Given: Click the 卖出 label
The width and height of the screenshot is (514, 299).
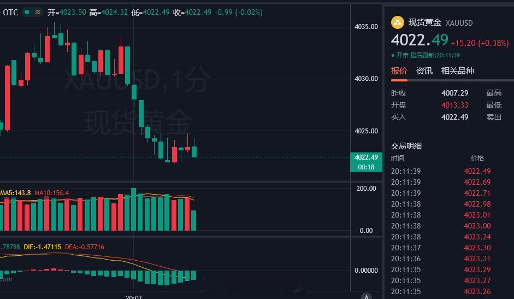Looking at the screenshot, I should [494, 117].
